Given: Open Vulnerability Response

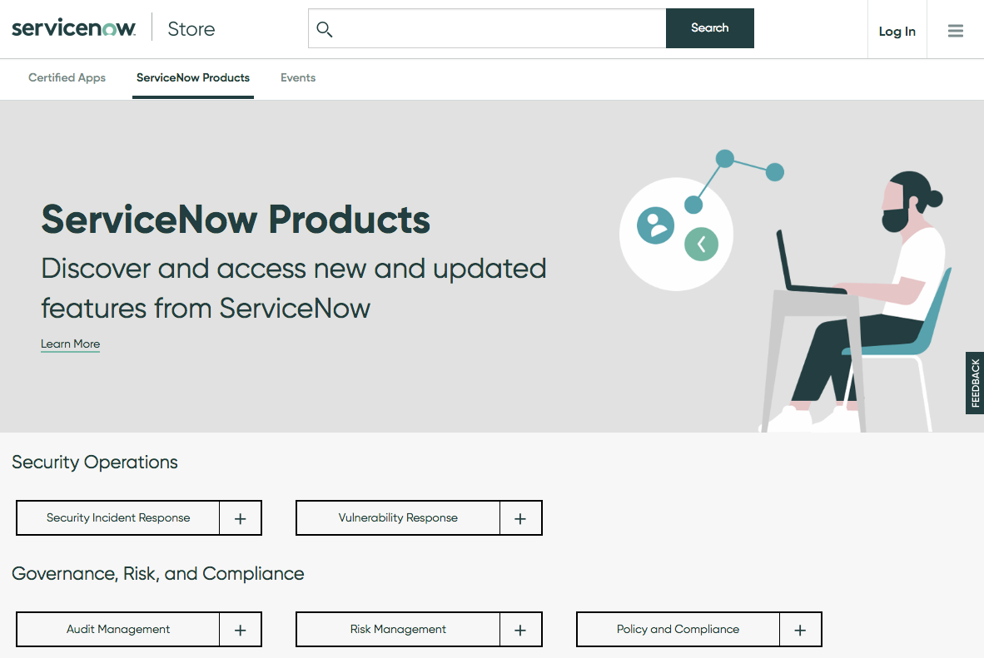Looking at the screenshot, I should [x=398, y=517].
